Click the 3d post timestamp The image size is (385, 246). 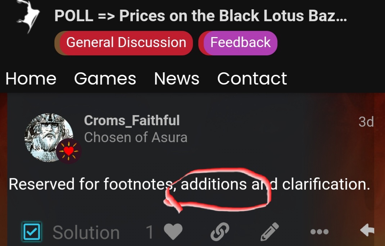(x=366, y=122)
